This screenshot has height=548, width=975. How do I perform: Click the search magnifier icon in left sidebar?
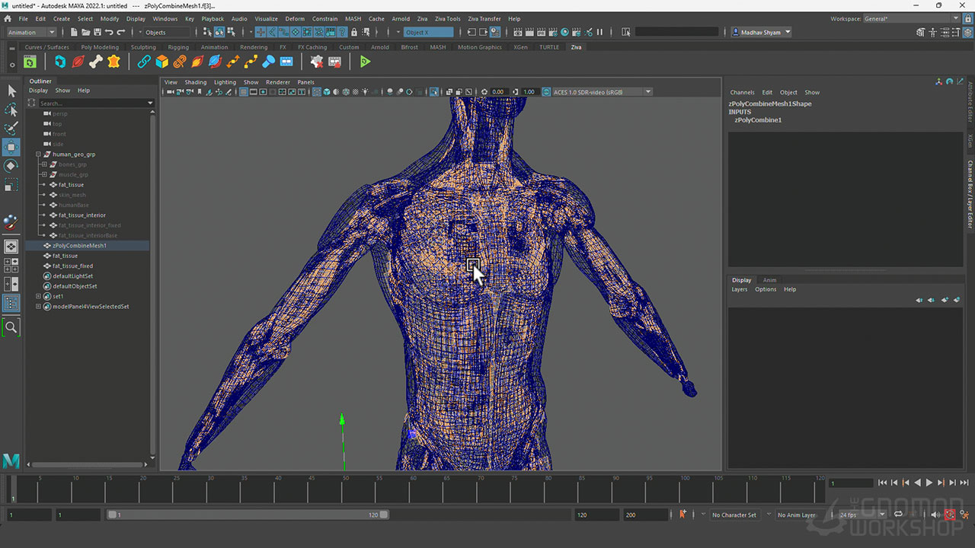pyautogui.click(x=11, y=327)
